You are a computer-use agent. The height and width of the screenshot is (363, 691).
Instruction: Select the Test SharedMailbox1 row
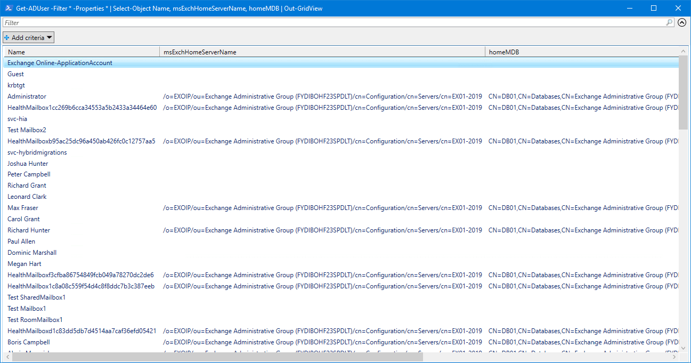tap(341, 297)
